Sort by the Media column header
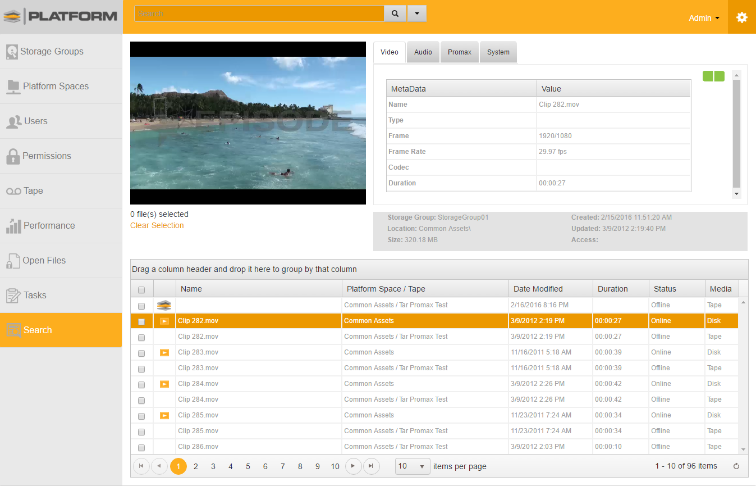The width and height of the screenshot is (756, 486). (722, 289)
